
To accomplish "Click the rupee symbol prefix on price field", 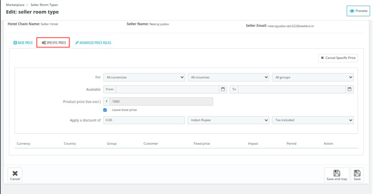I will point(107,102).
